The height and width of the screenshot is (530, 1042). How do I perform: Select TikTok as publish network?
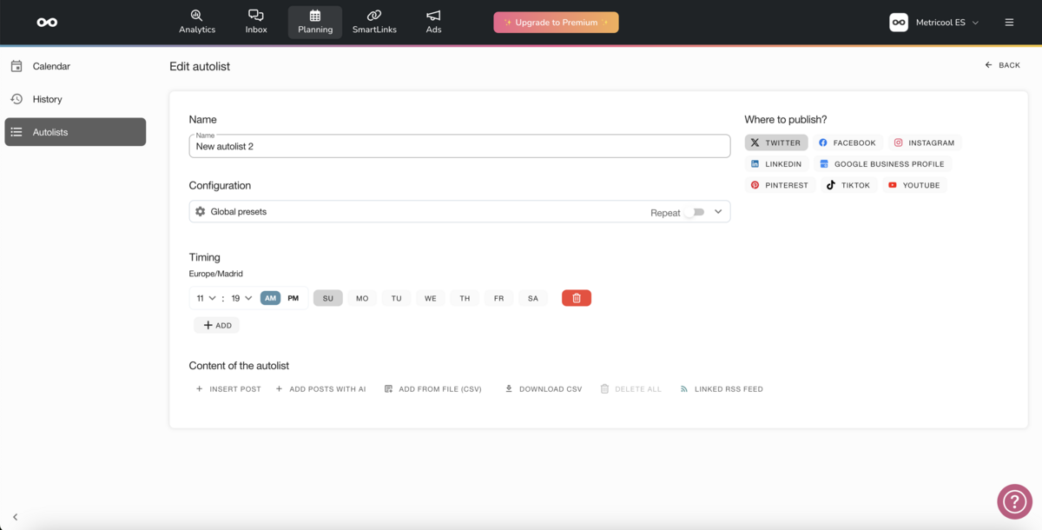coord(848,185)
